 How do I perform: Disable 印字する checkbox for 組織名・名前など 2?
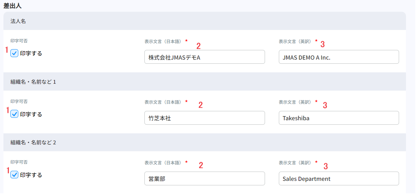(x=15, y=175)
